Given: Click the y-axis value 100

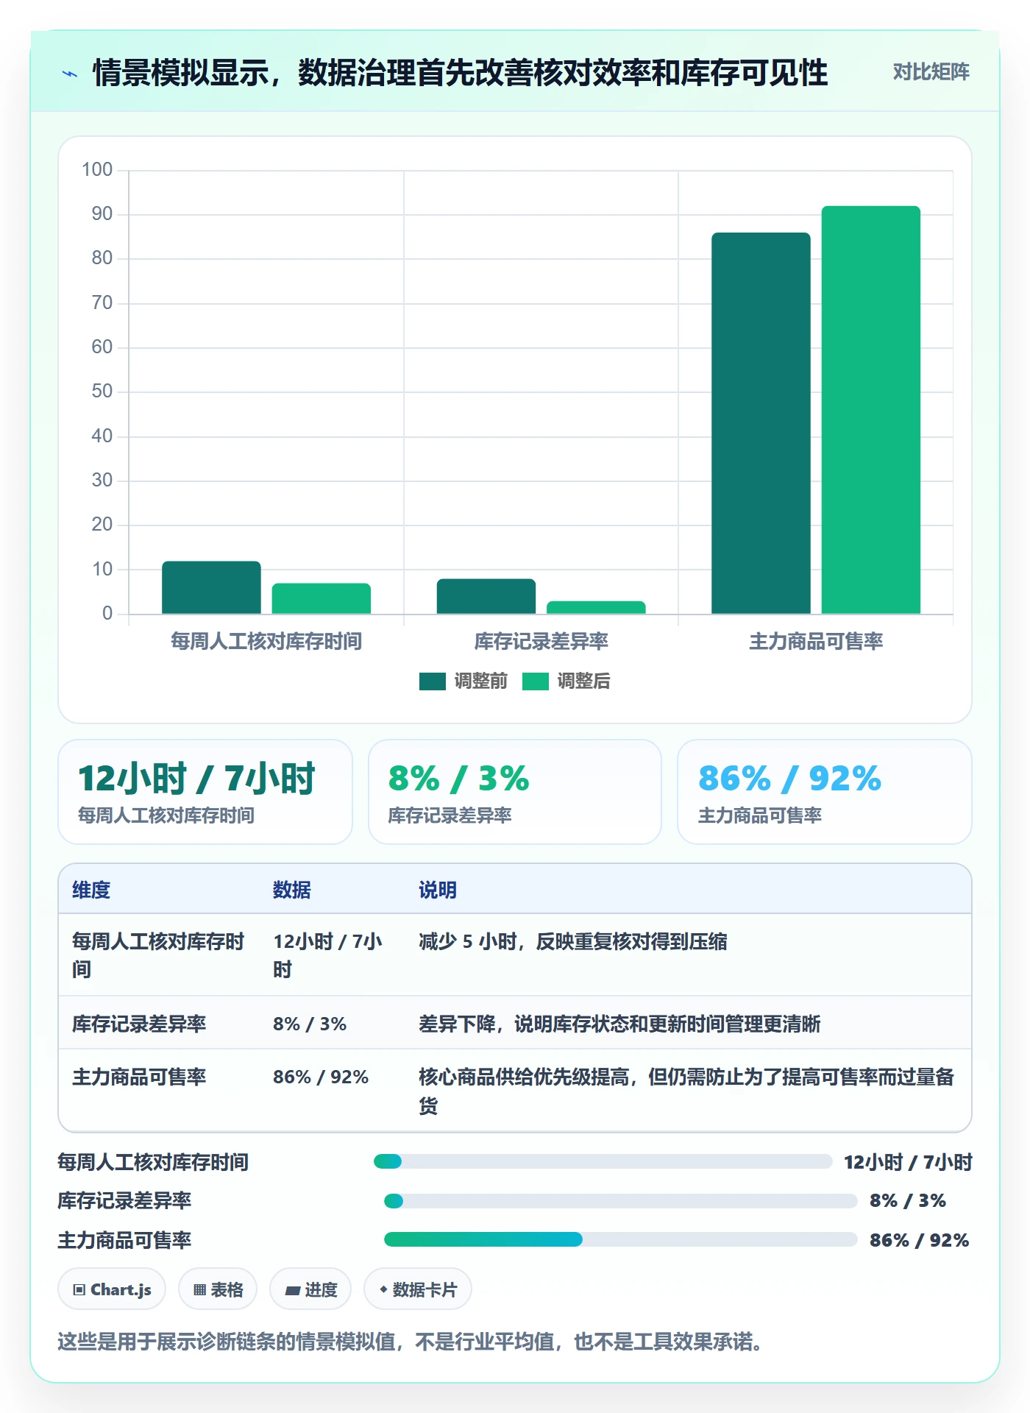Looking at the screenshot, I should (x=97, y=170).
